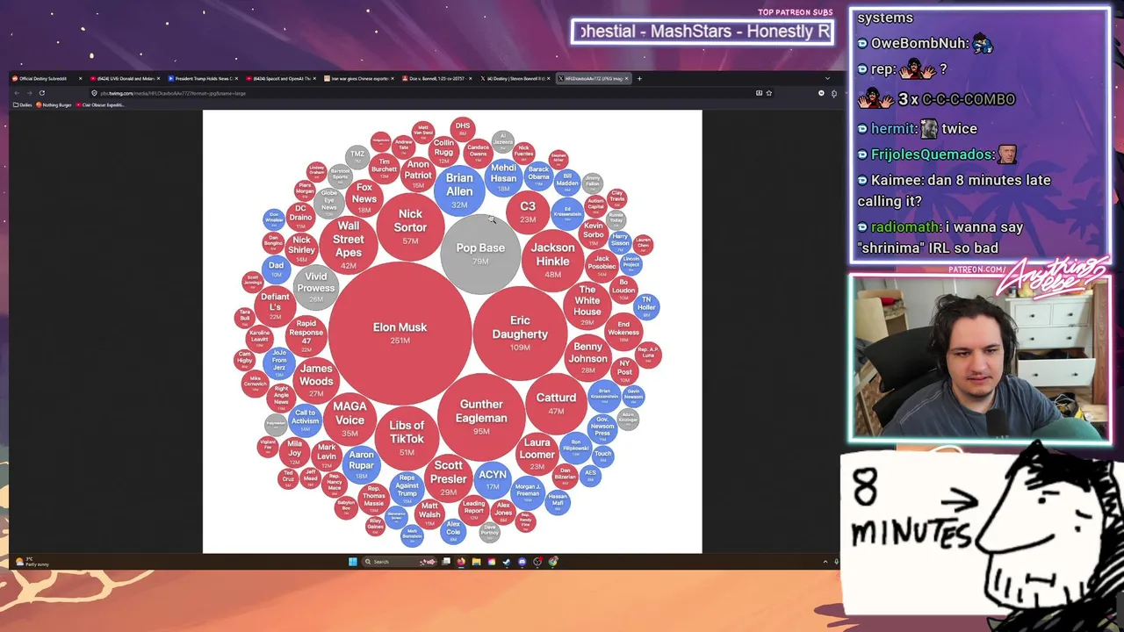Click the C3 23M bubble
The height and width of the screenshot is (632, 1124).
[x=528, y=211]
